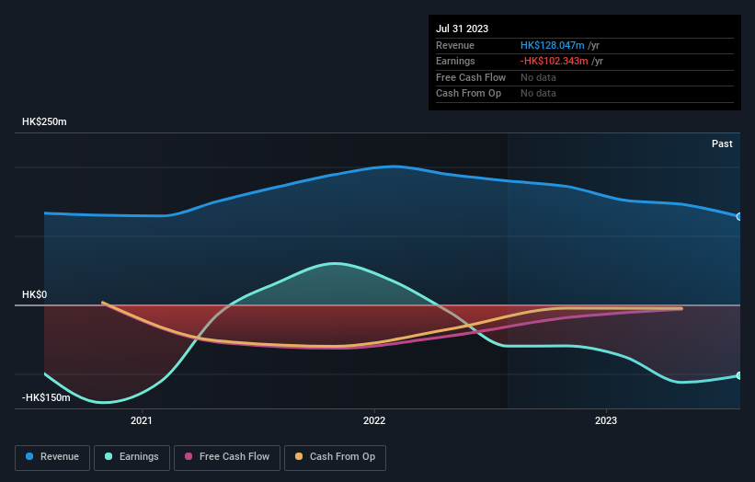Click the Free Cash Flow label in the tooltip
Viewport: 755px width, 482px height.
click(x=471, y=77)
